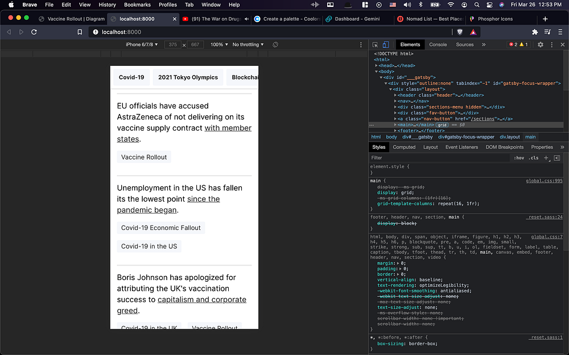Screen dimensions: 569x355
Task: Switch to the Console tab
Action: pos(438,44)
